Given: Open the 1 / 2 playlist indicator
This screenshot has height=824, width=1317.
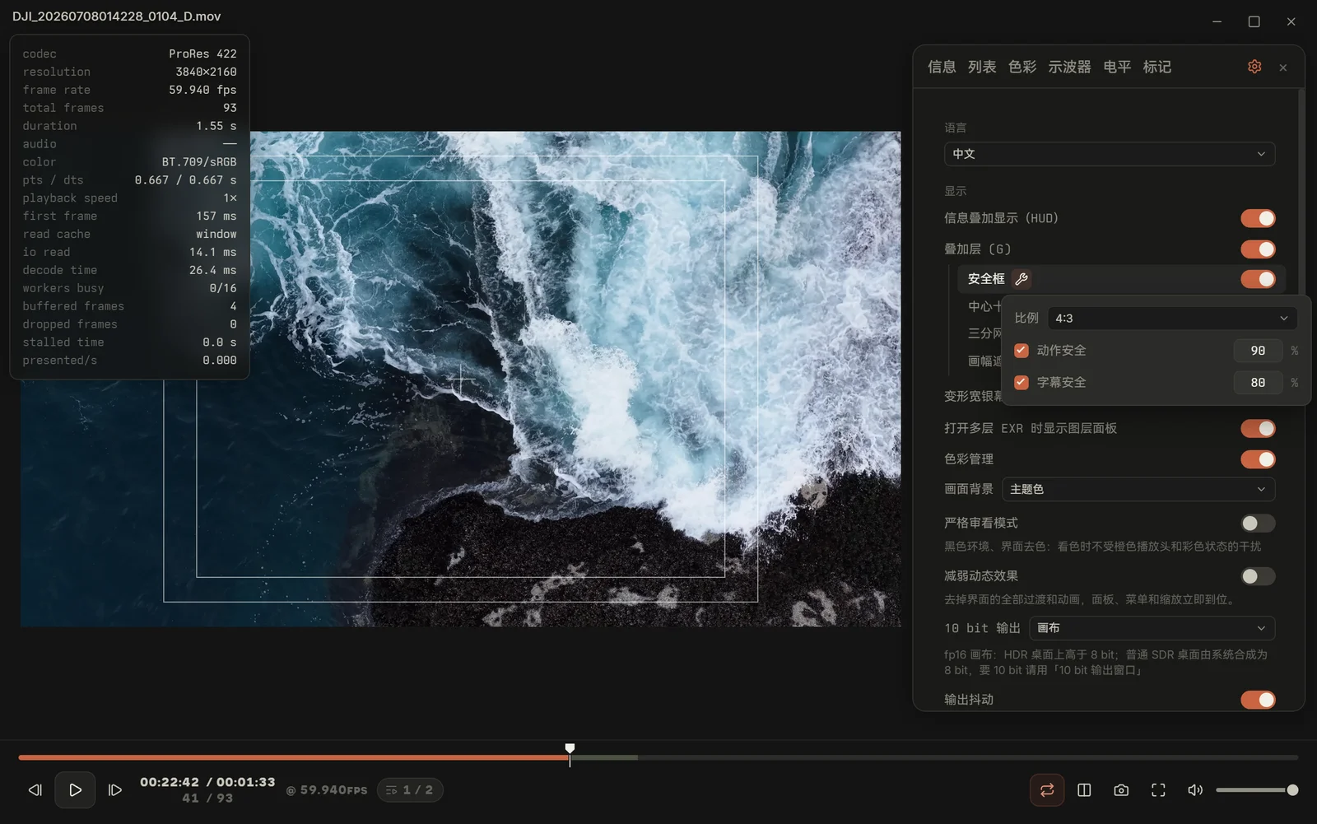Looking at the screenshot, I should pyautogui.click(x=410, y=790).
